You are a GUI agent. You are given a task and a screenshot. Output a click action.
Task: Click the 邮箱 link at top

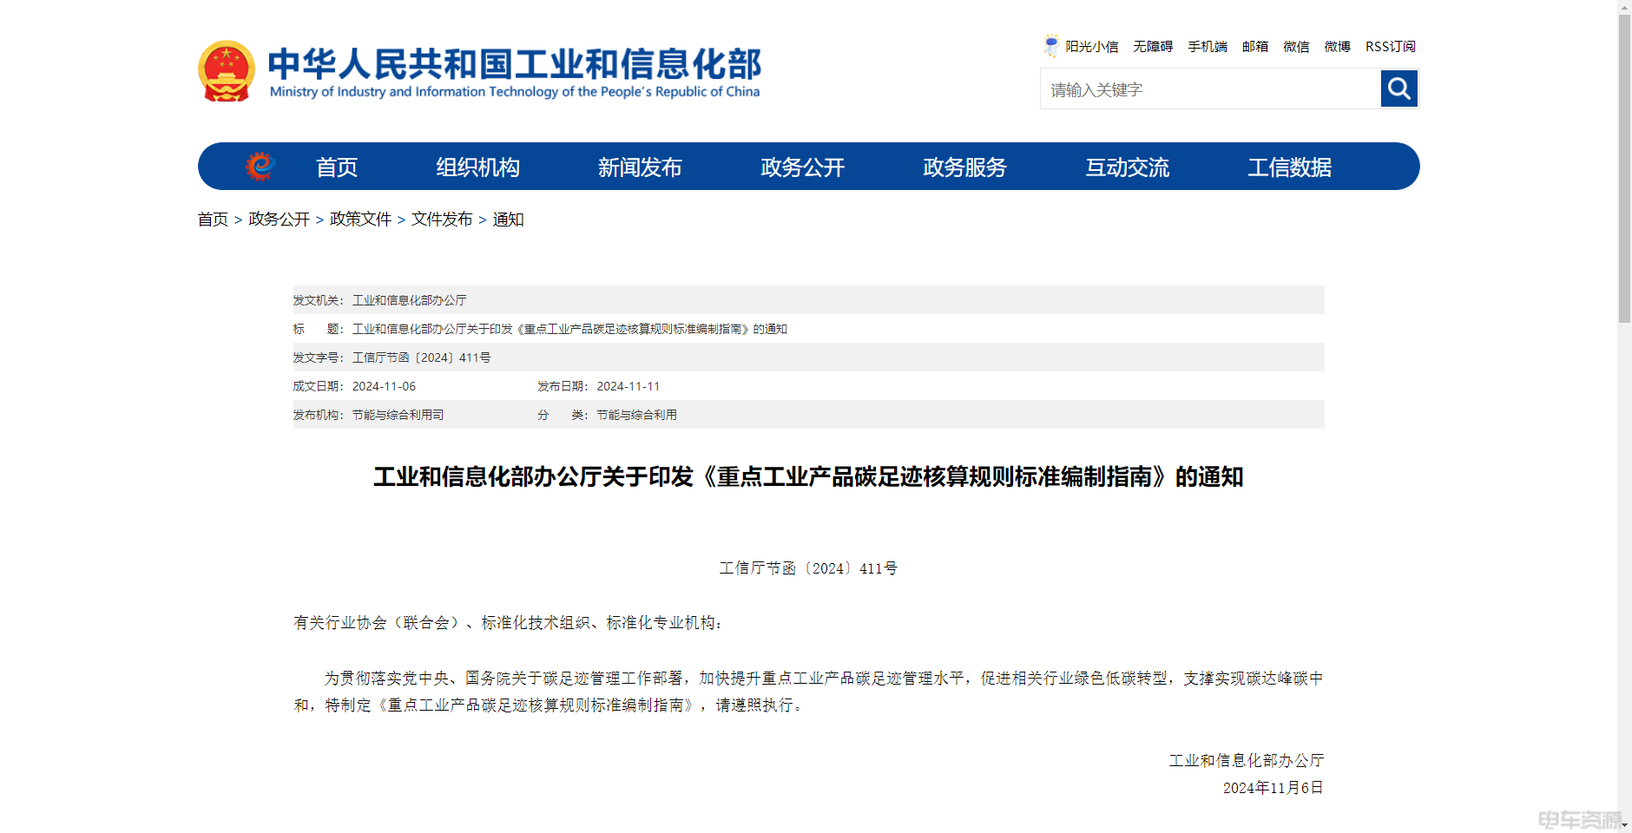coord(1255,47)
